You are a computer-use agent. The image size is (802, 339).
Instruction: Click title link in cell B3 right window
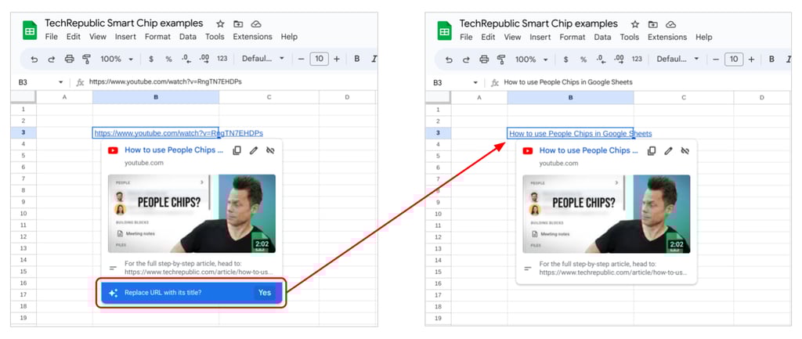[x=580, y=133]
